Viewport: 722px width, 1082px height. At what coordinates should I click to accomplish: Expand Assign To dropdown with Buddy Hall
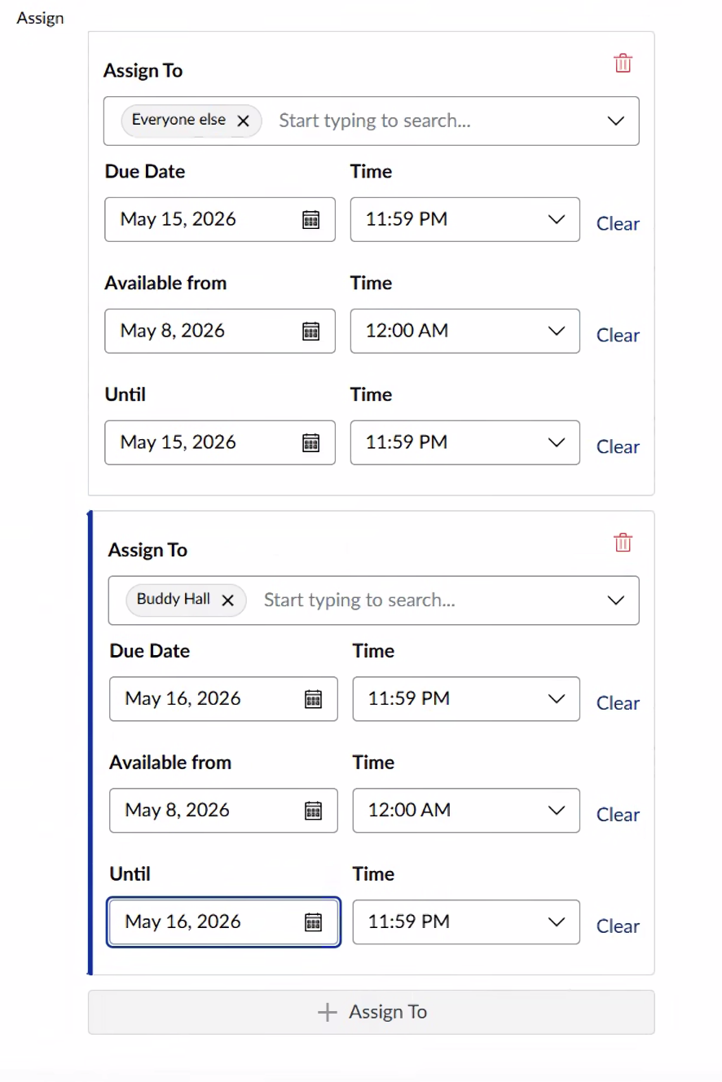point(616,600)
